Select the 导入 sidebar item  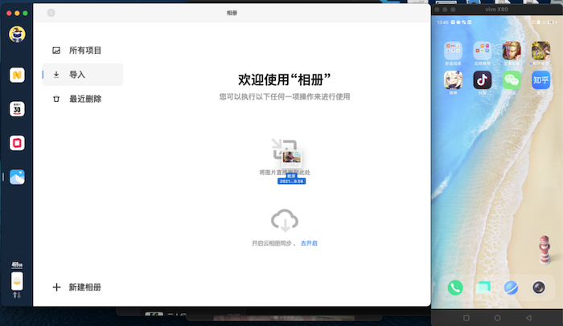tap(83, 75)
